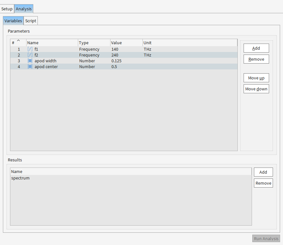Select the spectrum result row
The height and width of the screenshot is (245, 283).
pos(131,178)
